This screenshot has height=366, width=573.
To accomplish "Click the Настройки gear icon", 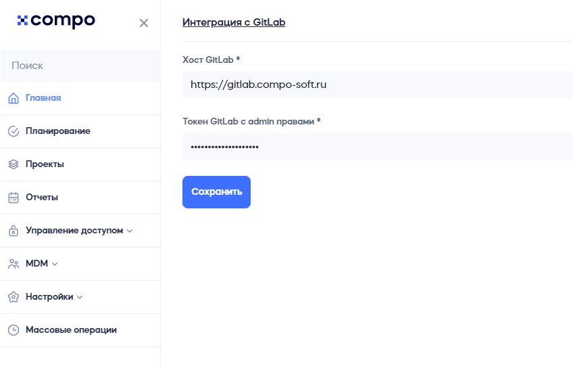I will [x=14, y=297].
